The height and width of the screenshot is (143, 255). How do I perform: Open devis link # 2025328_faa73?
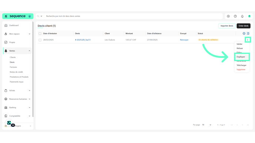tap(83, 40)
